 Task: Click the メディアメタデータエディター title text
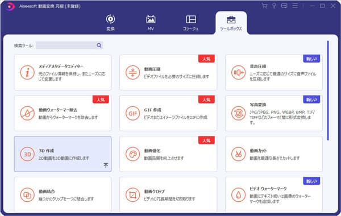(61, 66)
